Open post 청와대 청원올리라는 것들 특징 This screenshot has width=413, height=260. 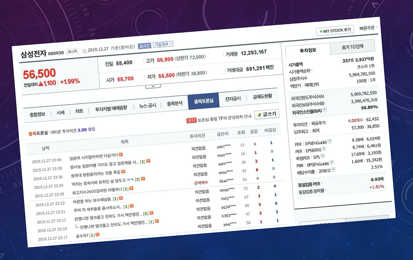tap(96, 174)
